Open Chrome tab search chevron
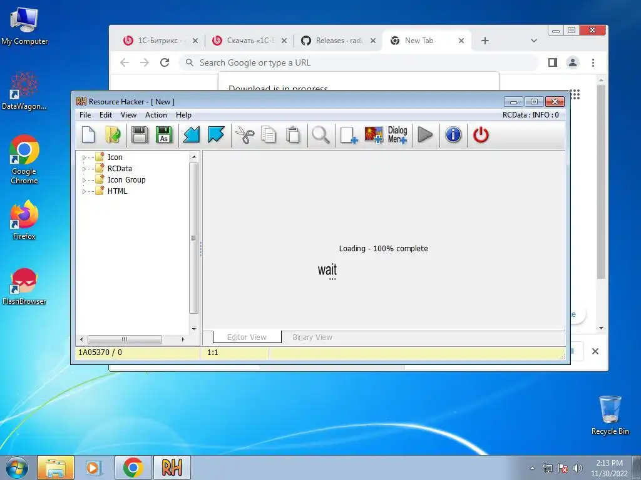The image size is (641, 480). tap(533, 41)
